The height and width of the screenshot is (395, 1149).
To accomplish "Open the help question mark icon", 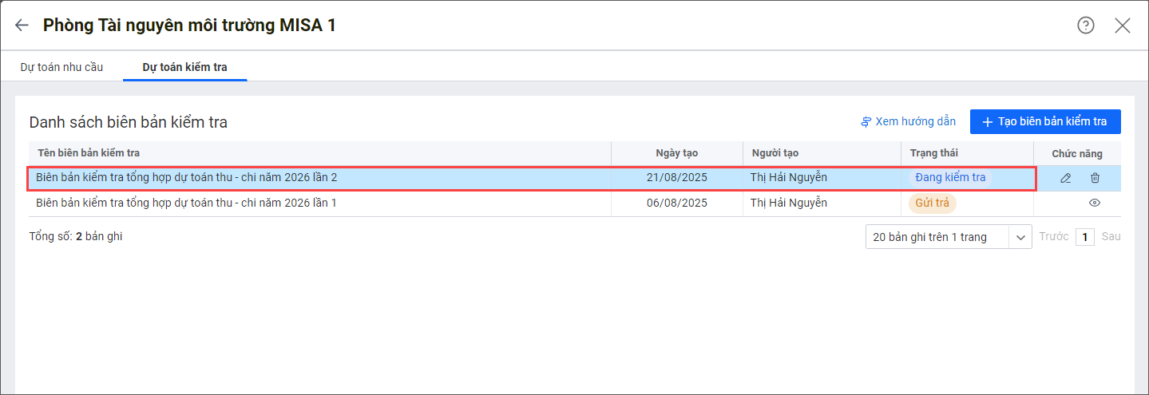I will point(1085,26).
